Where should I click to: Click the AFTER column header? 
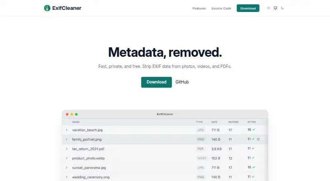point(252,122)
